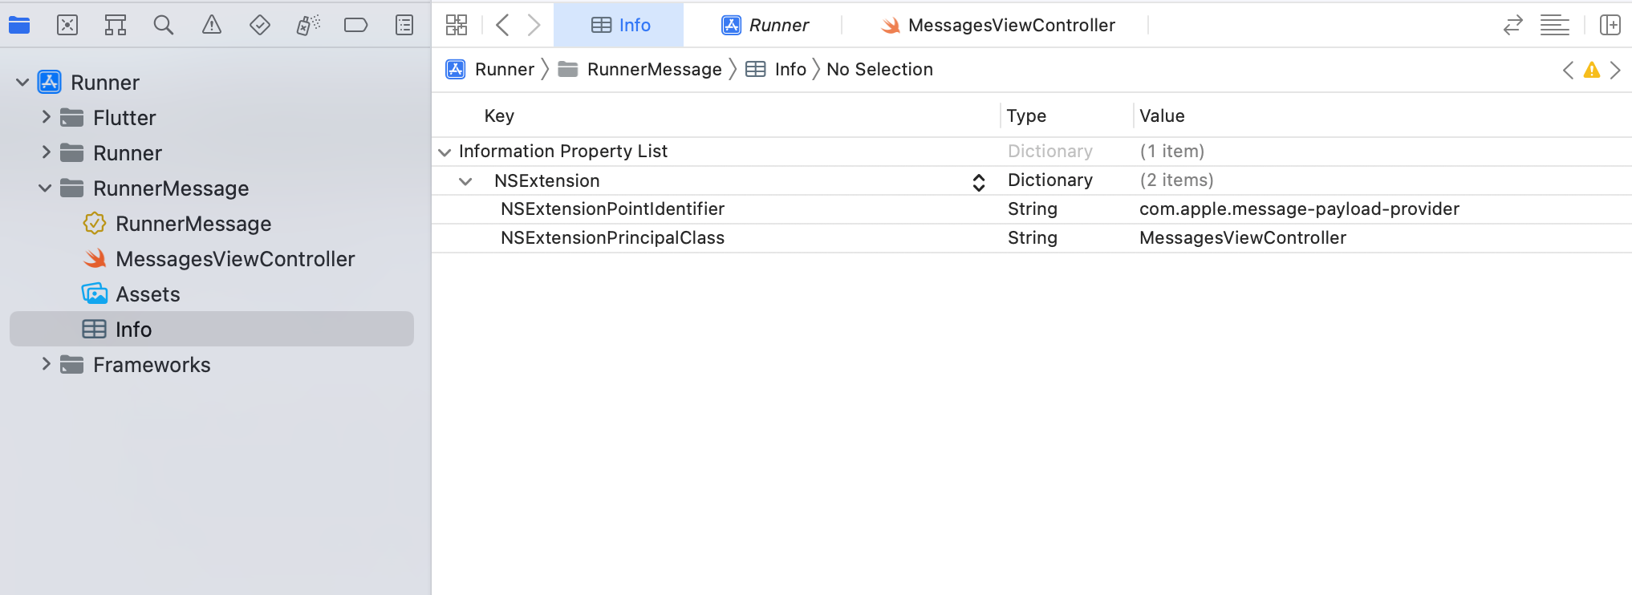
Task: Open the Report navigator
Action: tap(404, 26)
